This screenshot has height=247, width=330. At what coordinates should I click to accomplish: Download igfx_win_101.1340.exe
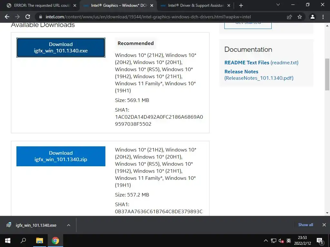[61, 48]
